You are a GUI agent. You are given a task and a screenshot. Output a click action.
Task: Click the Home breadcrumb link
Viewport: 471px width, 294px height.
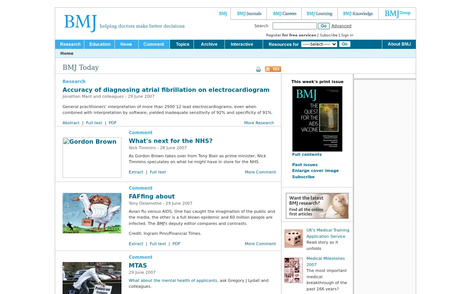tap(67, 53)
